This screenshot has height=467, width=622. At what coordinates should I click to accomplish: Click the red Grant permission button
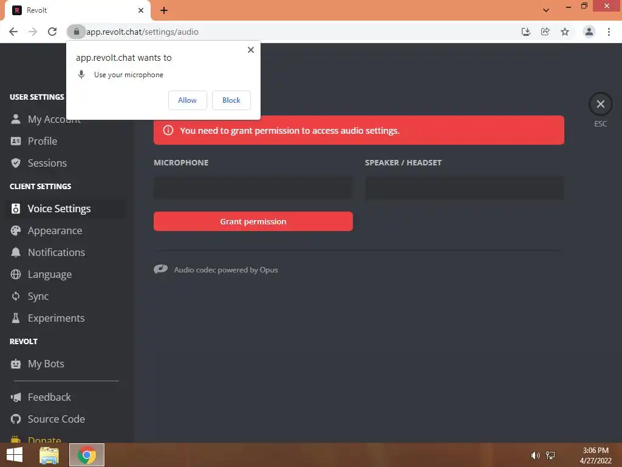pos(253,221)
